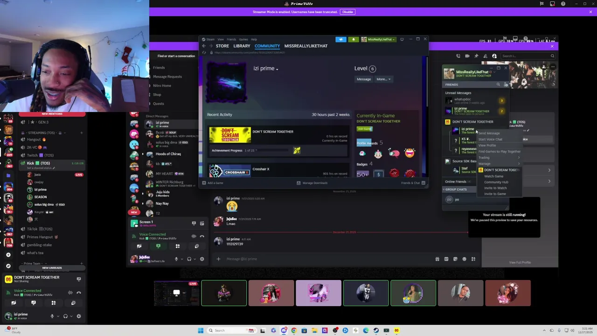This screenshot has height=336, width=597.
Task: Start a video call in streamed Discord
Action: (467, 56)
